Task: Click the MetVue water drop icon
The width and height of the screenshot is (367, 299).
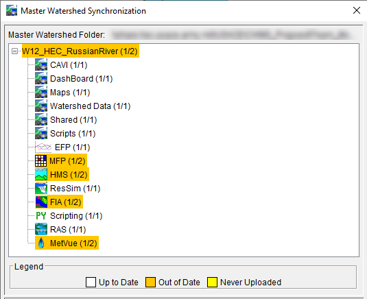Action: click(x=41, y=243)
